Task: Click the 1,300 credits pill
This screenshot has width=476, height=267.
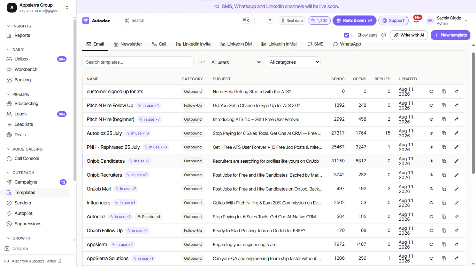Action: (x=319, y=21)
